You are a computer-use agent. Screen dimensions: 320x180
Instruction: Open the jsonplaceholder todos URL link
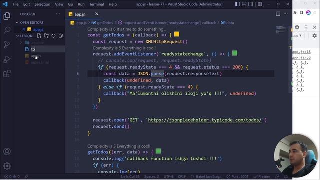[x=205, y=120]
